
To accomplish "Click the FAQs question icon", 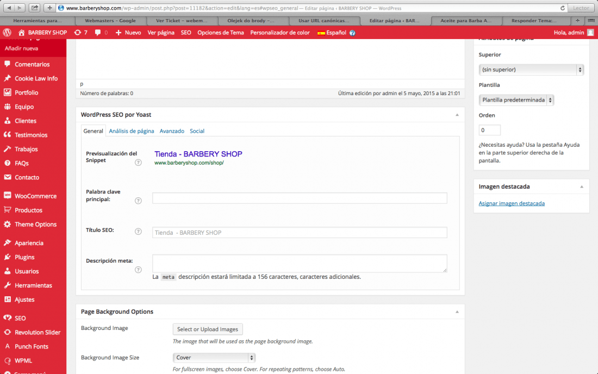I will click(7, 163).
